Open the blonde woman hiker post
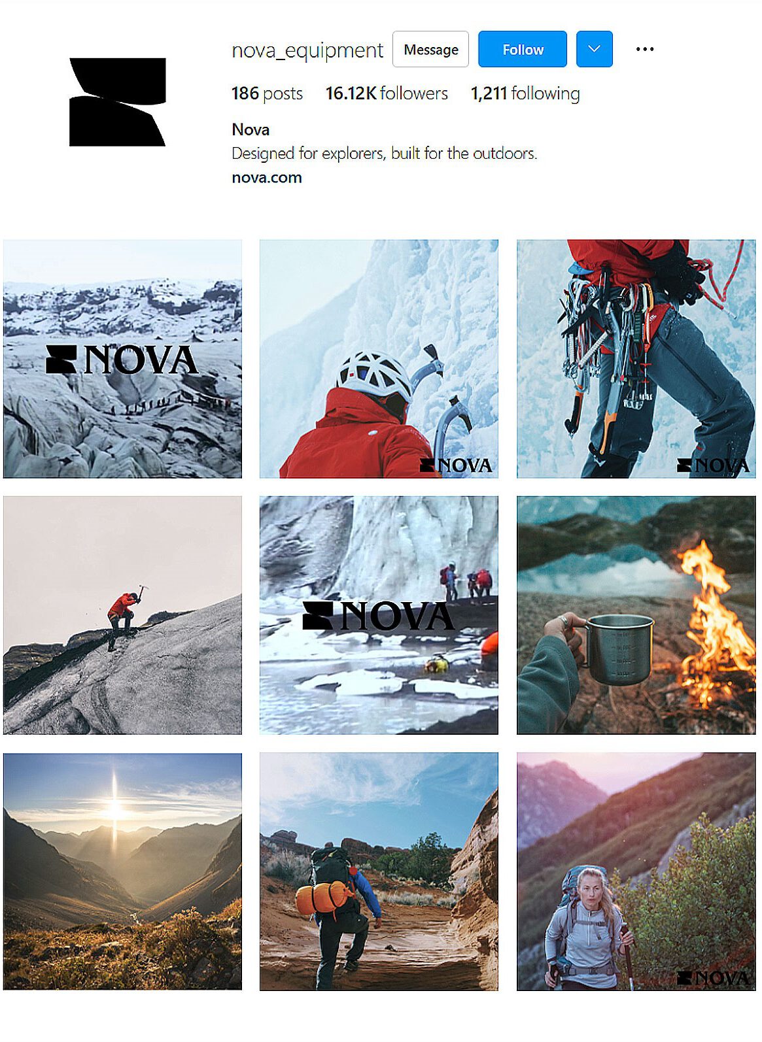 pyautogui.click(x=636, y=871)
